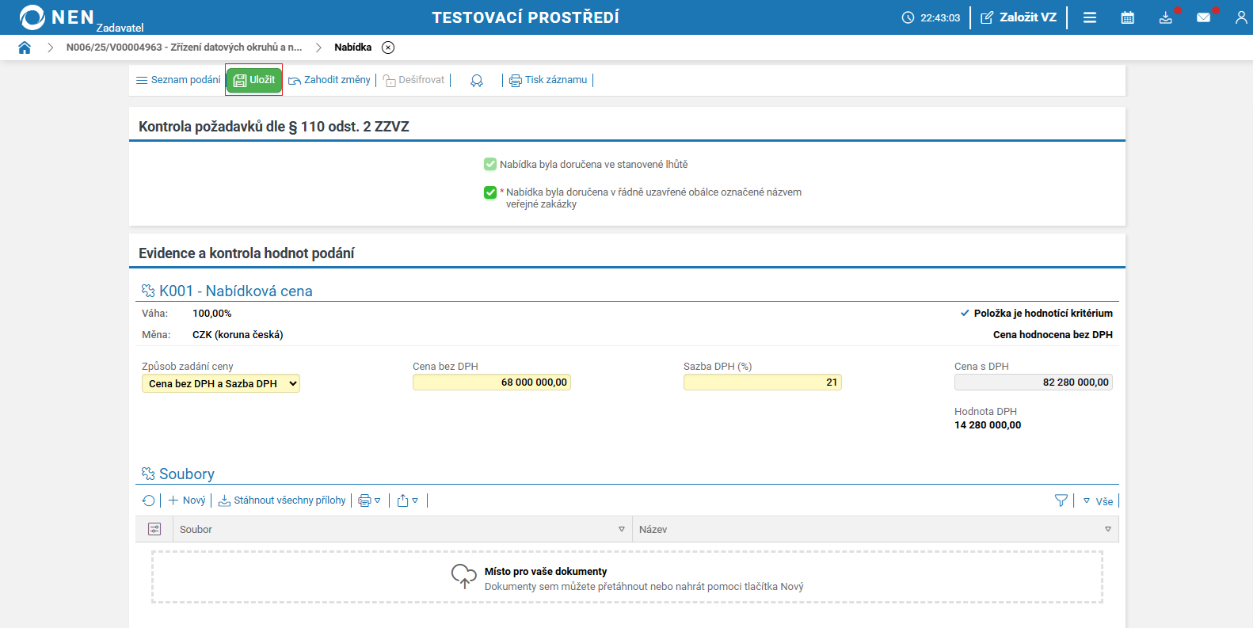Screen dimensions: 1253x628
Task: Click the NEN logo in the header
Action: click(x=57, y=17)
